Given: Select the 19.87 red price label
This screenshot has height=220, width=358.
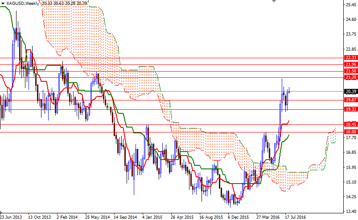Looking at the screenshot, I should point(351,100).
